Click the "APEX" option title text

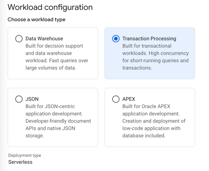click(129, 99)
